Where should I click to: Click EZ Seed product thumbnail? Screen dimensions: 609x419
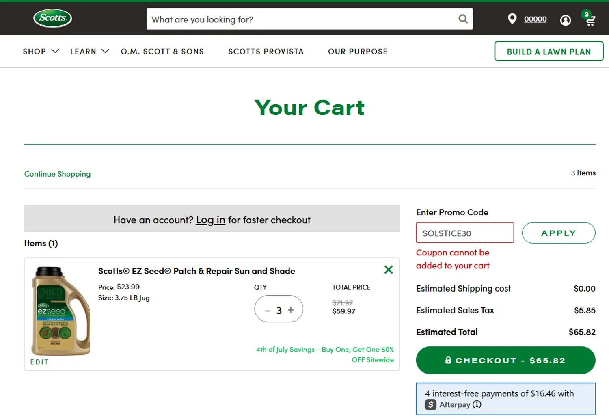pyautogui.click(x=60, y=311)
